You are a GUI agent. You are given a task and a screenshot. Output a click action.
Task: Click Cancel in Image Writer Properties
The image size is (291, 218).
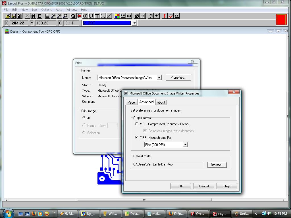[x=204, y=186]
